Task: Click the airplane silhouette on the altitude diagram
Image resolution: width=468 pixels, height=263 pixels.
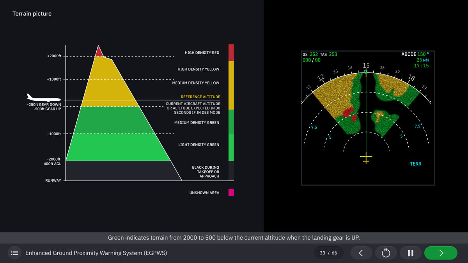Action: click(x=43, y=97)
